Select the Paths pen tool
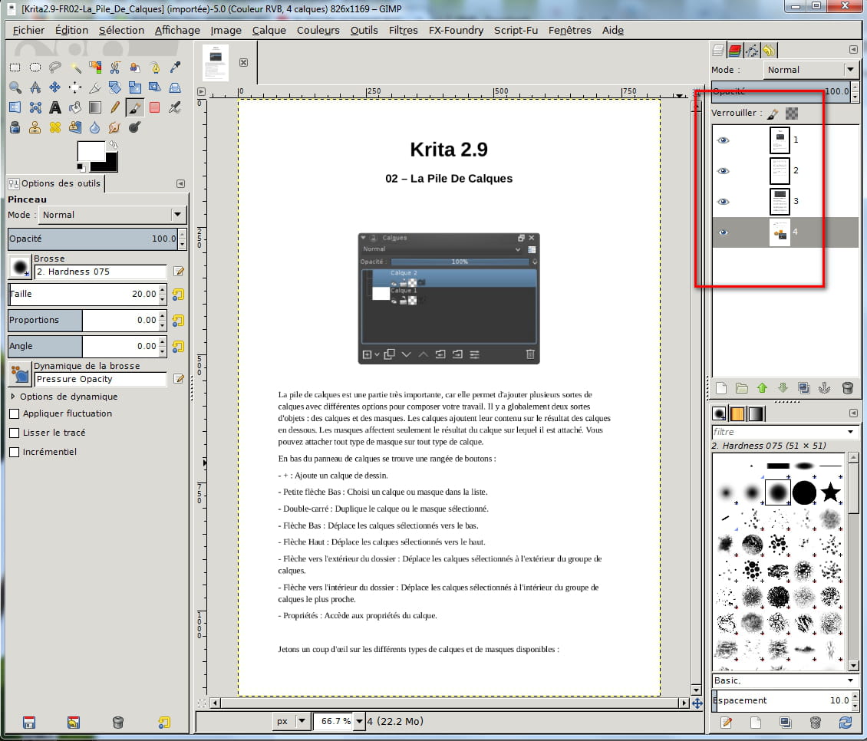 click(x=156, y=68)
